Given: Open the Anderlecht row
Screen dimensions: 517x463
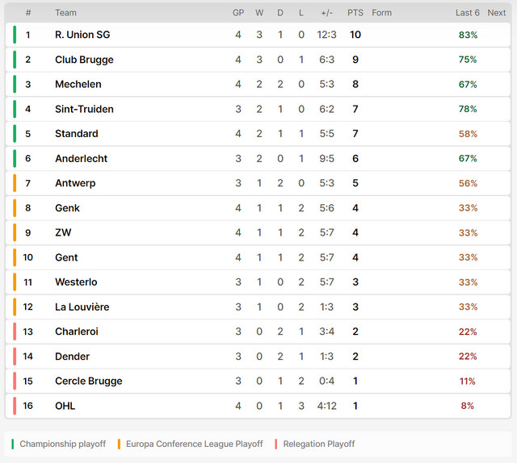Looking at the screenshot, I should pyautogui.click(x=258, y=158).
